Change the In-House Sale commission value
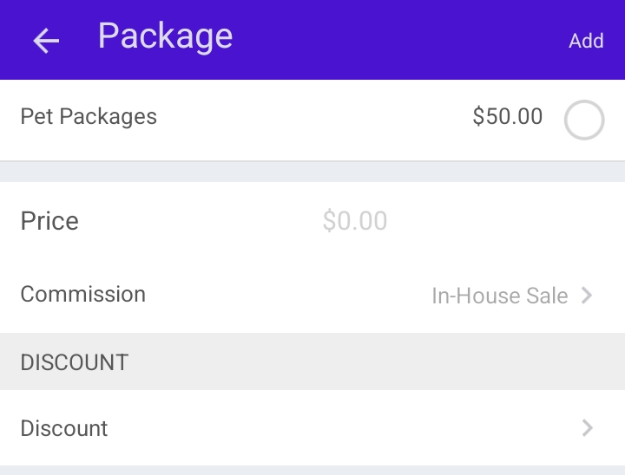This screenshot has width=625, height=475. [x=499, y=296]
